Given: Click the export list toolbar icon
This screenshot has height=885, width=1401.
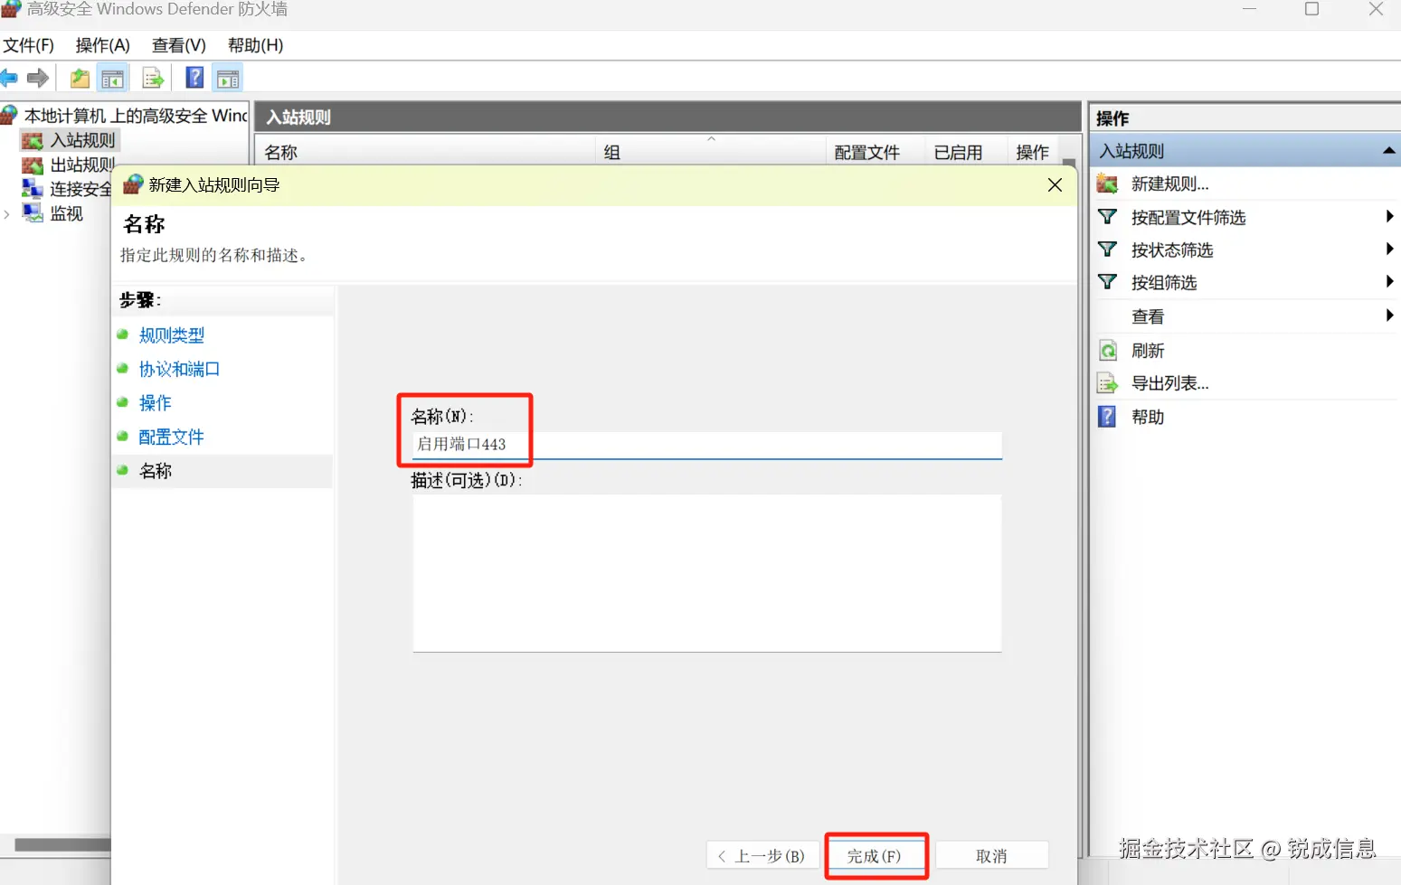Looking at the screenshot, I should pyautogui.click(x=152, y=78).
